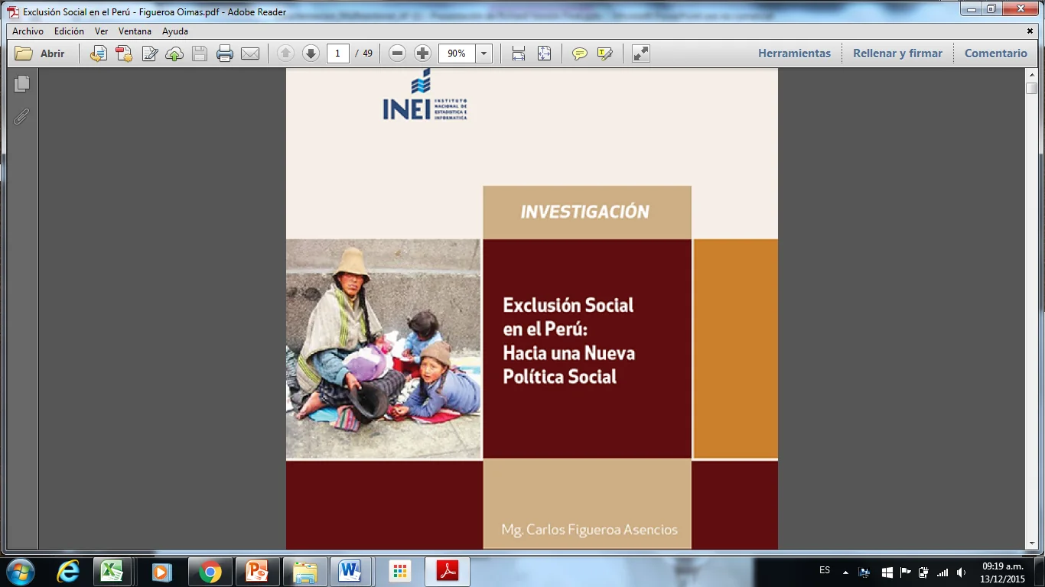
Task: Click the colorful grid app taskbar icon
Action: (399, 572)
